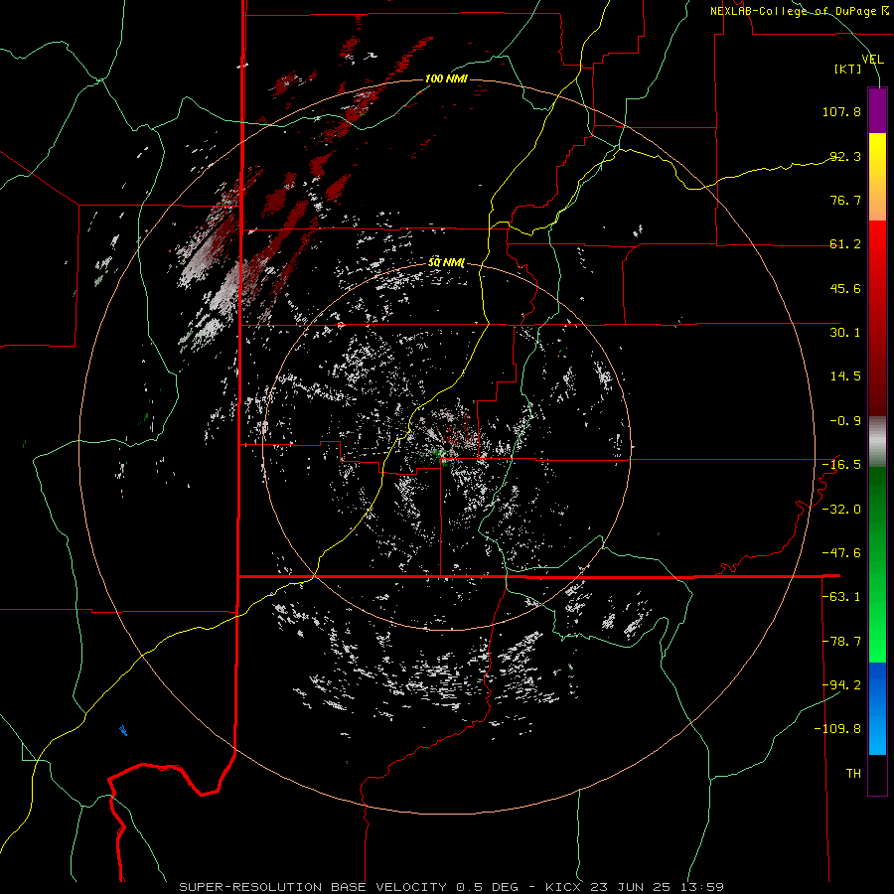Click the small blue echo in the southwest
Screen dimensions: 894x894
[123, 730]
